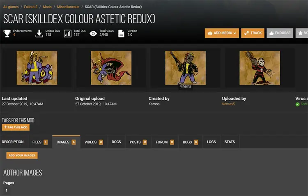Switch to the Videos tab
The image size is (308, 196).
pos(94,142)
